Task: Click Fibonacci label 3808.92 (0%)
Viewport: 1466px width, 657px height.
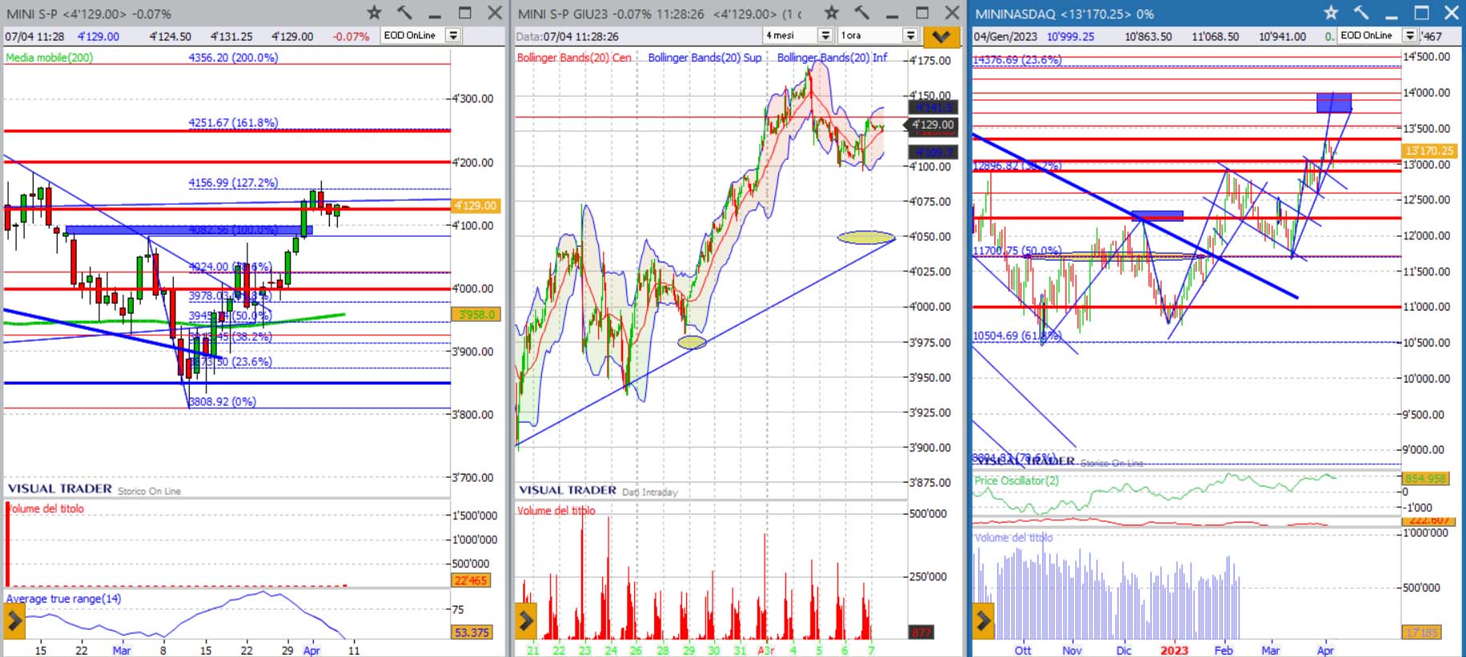Action: pyautogui.click(x=223, y=402)
